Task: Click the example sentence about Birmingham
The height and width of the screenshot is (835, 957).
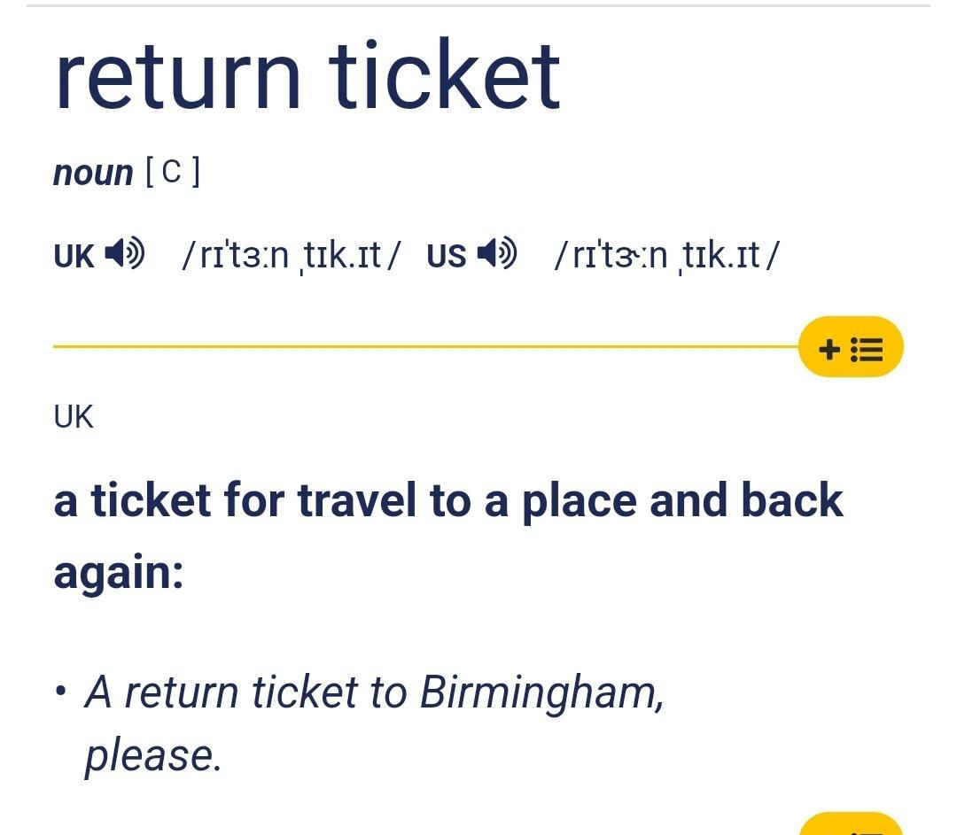Action: [x=374, y=724]
